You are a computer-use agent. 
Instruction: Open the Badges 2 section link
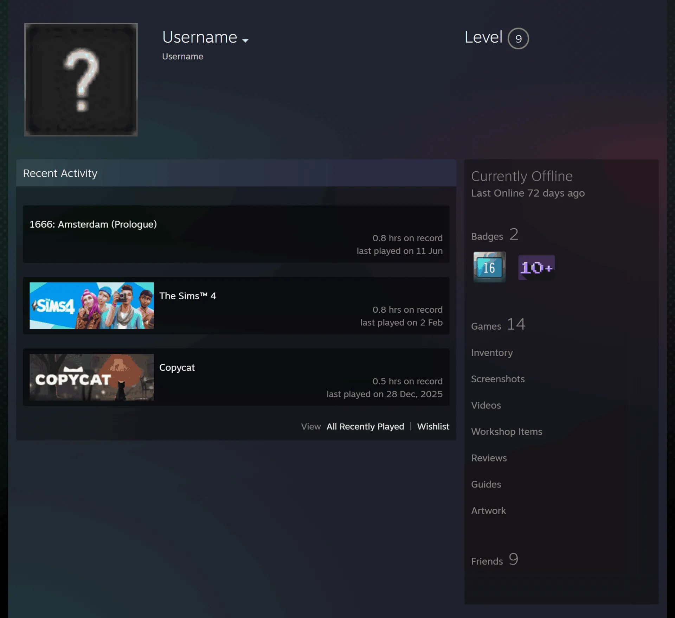click(x=495, y=235)
